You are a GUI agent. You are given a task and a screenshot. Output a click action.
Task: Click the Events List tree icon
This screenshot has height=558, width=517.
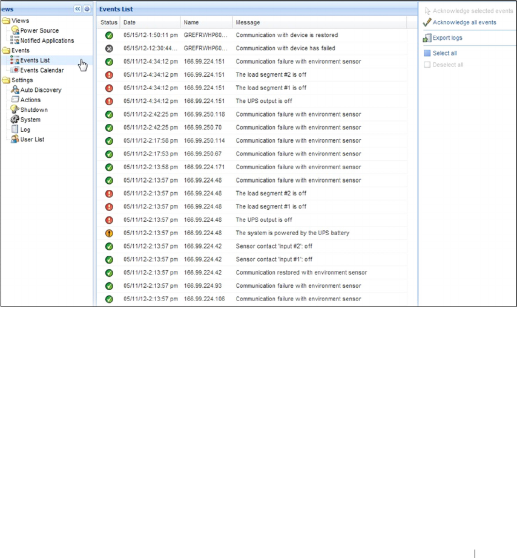[x=15, y=60]
